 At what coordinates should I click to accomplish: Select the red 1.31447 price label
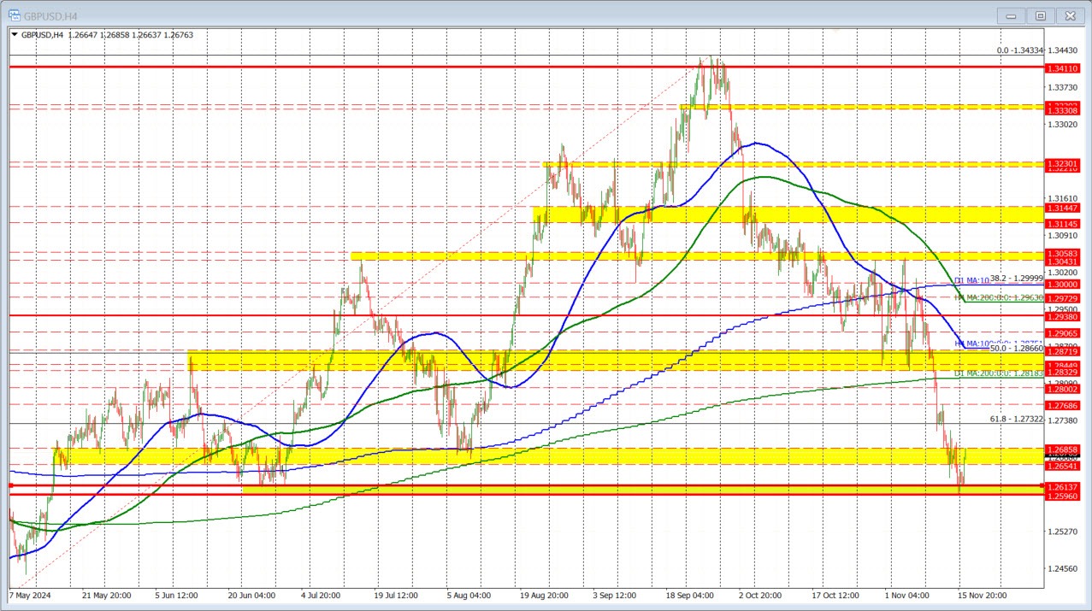click(1064, 208)
